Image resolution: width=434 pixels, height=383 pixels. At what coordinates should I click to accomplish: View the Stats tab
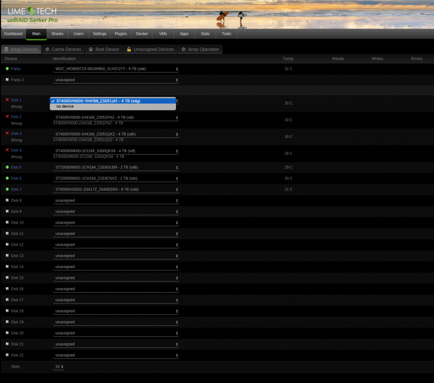click(x=205, y=34)
